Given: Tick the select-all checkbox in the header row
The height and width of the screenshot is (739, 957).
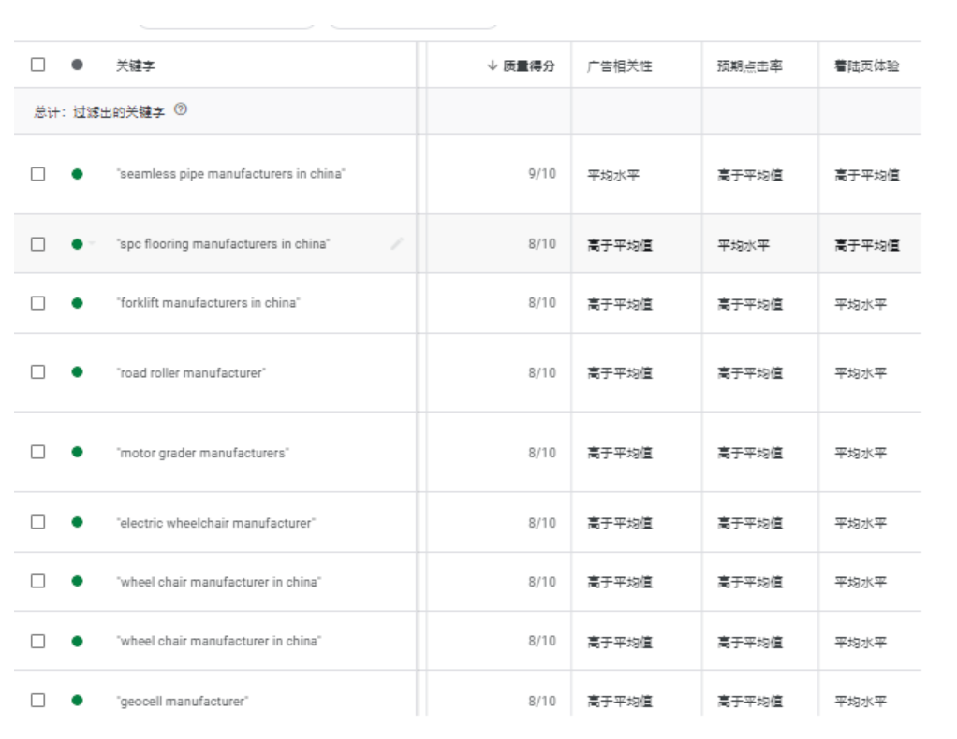Looking at the screenshot, I should coord(37,65).
